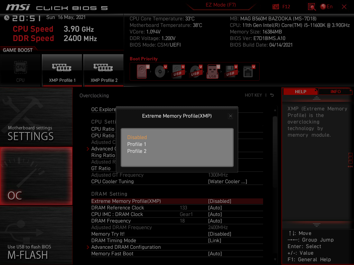Enable XMP Profile 2 button
This screenshot has height=265, width=354.
[x=104, y=70]
